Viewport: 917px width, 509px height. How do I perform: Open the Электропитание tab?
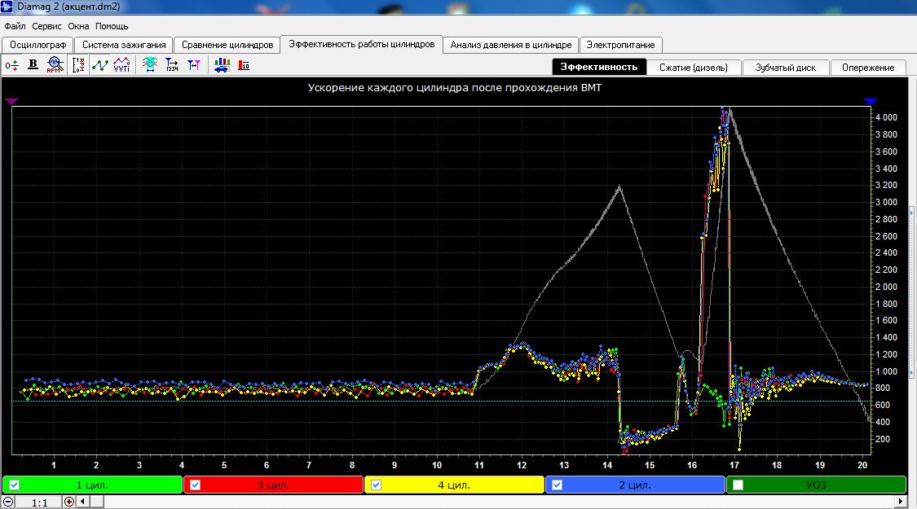click(620, 45)
